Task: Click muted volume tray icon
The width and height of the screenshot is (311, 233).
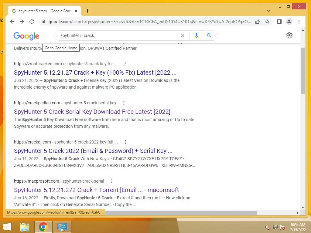Action: coord(268,227)
